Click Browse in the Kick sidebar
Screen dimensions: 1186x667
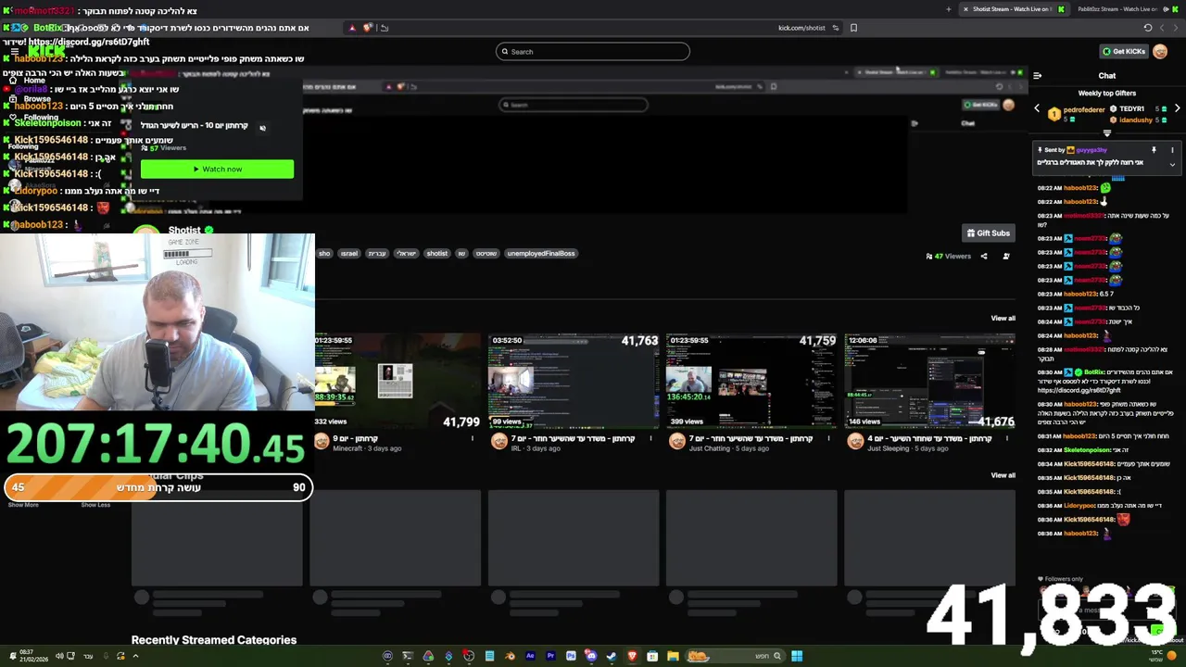coord(37,99)
